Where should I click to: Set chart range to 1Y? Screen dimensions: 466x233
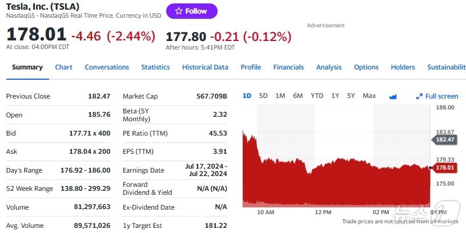[x=335, y=96]
